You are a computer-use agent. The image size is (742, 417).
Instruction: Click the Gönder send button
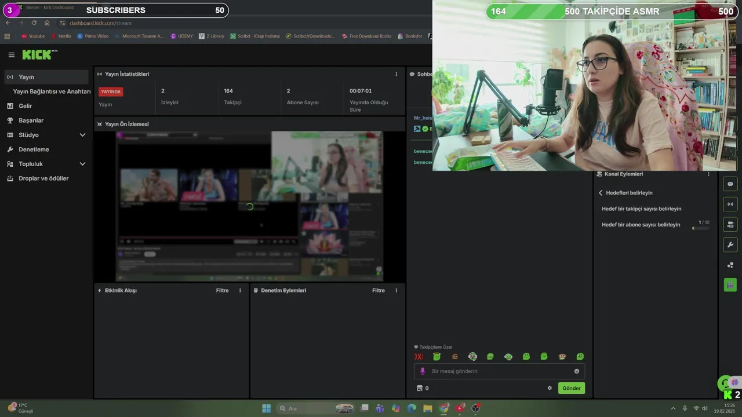(x=572, y=388)
